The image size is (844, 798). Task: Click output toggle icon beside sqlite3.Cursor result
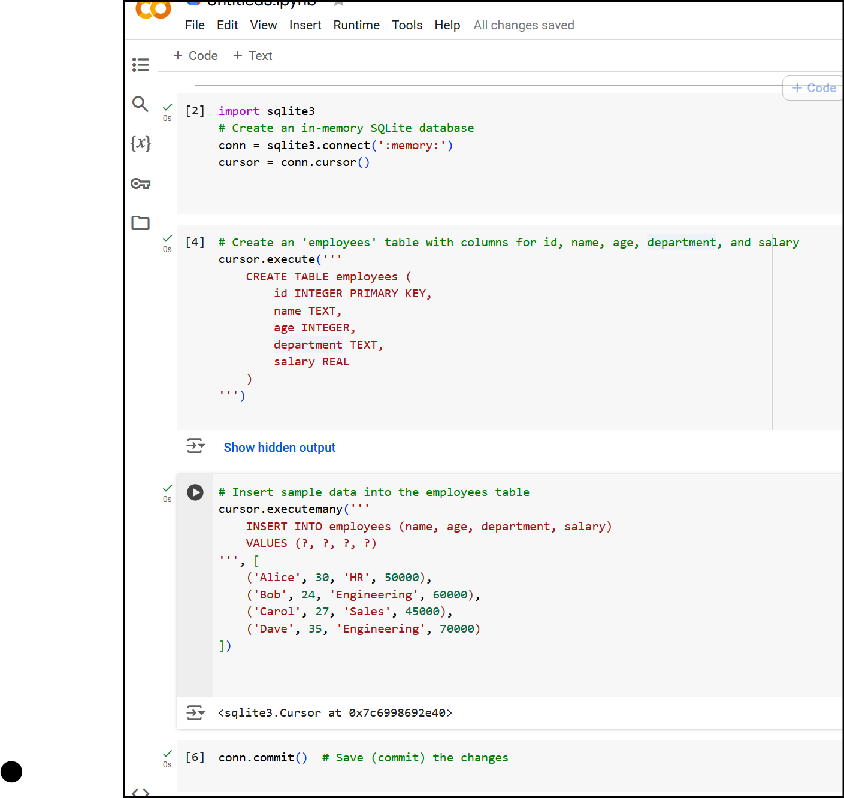[195, 712]
